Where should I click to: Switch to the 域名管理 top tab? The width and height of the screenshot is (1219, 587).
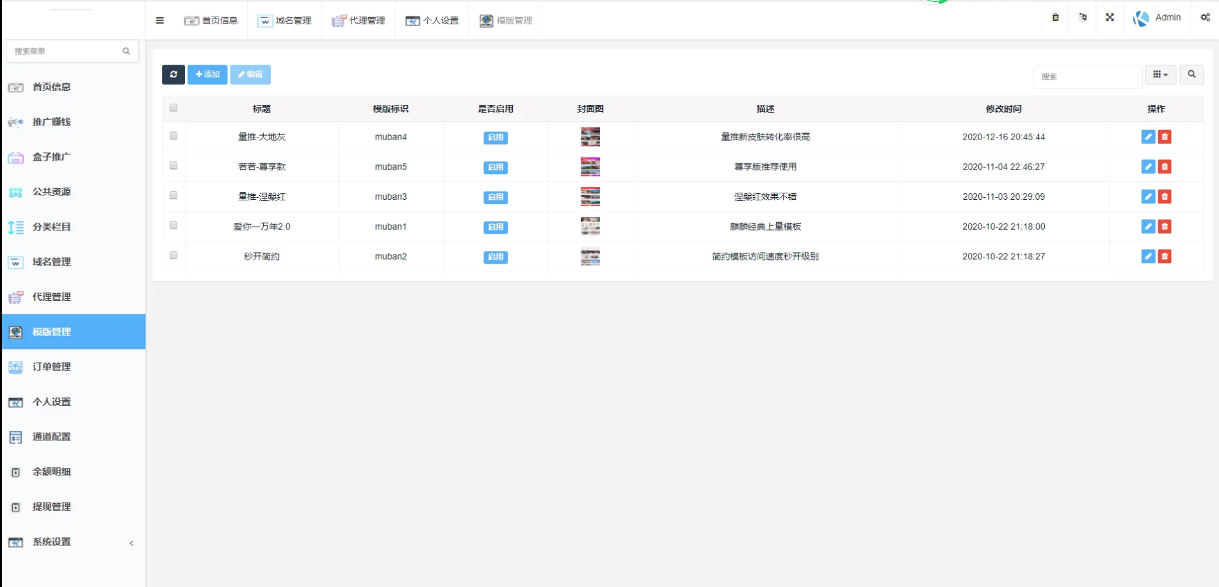tap(285, 20)
